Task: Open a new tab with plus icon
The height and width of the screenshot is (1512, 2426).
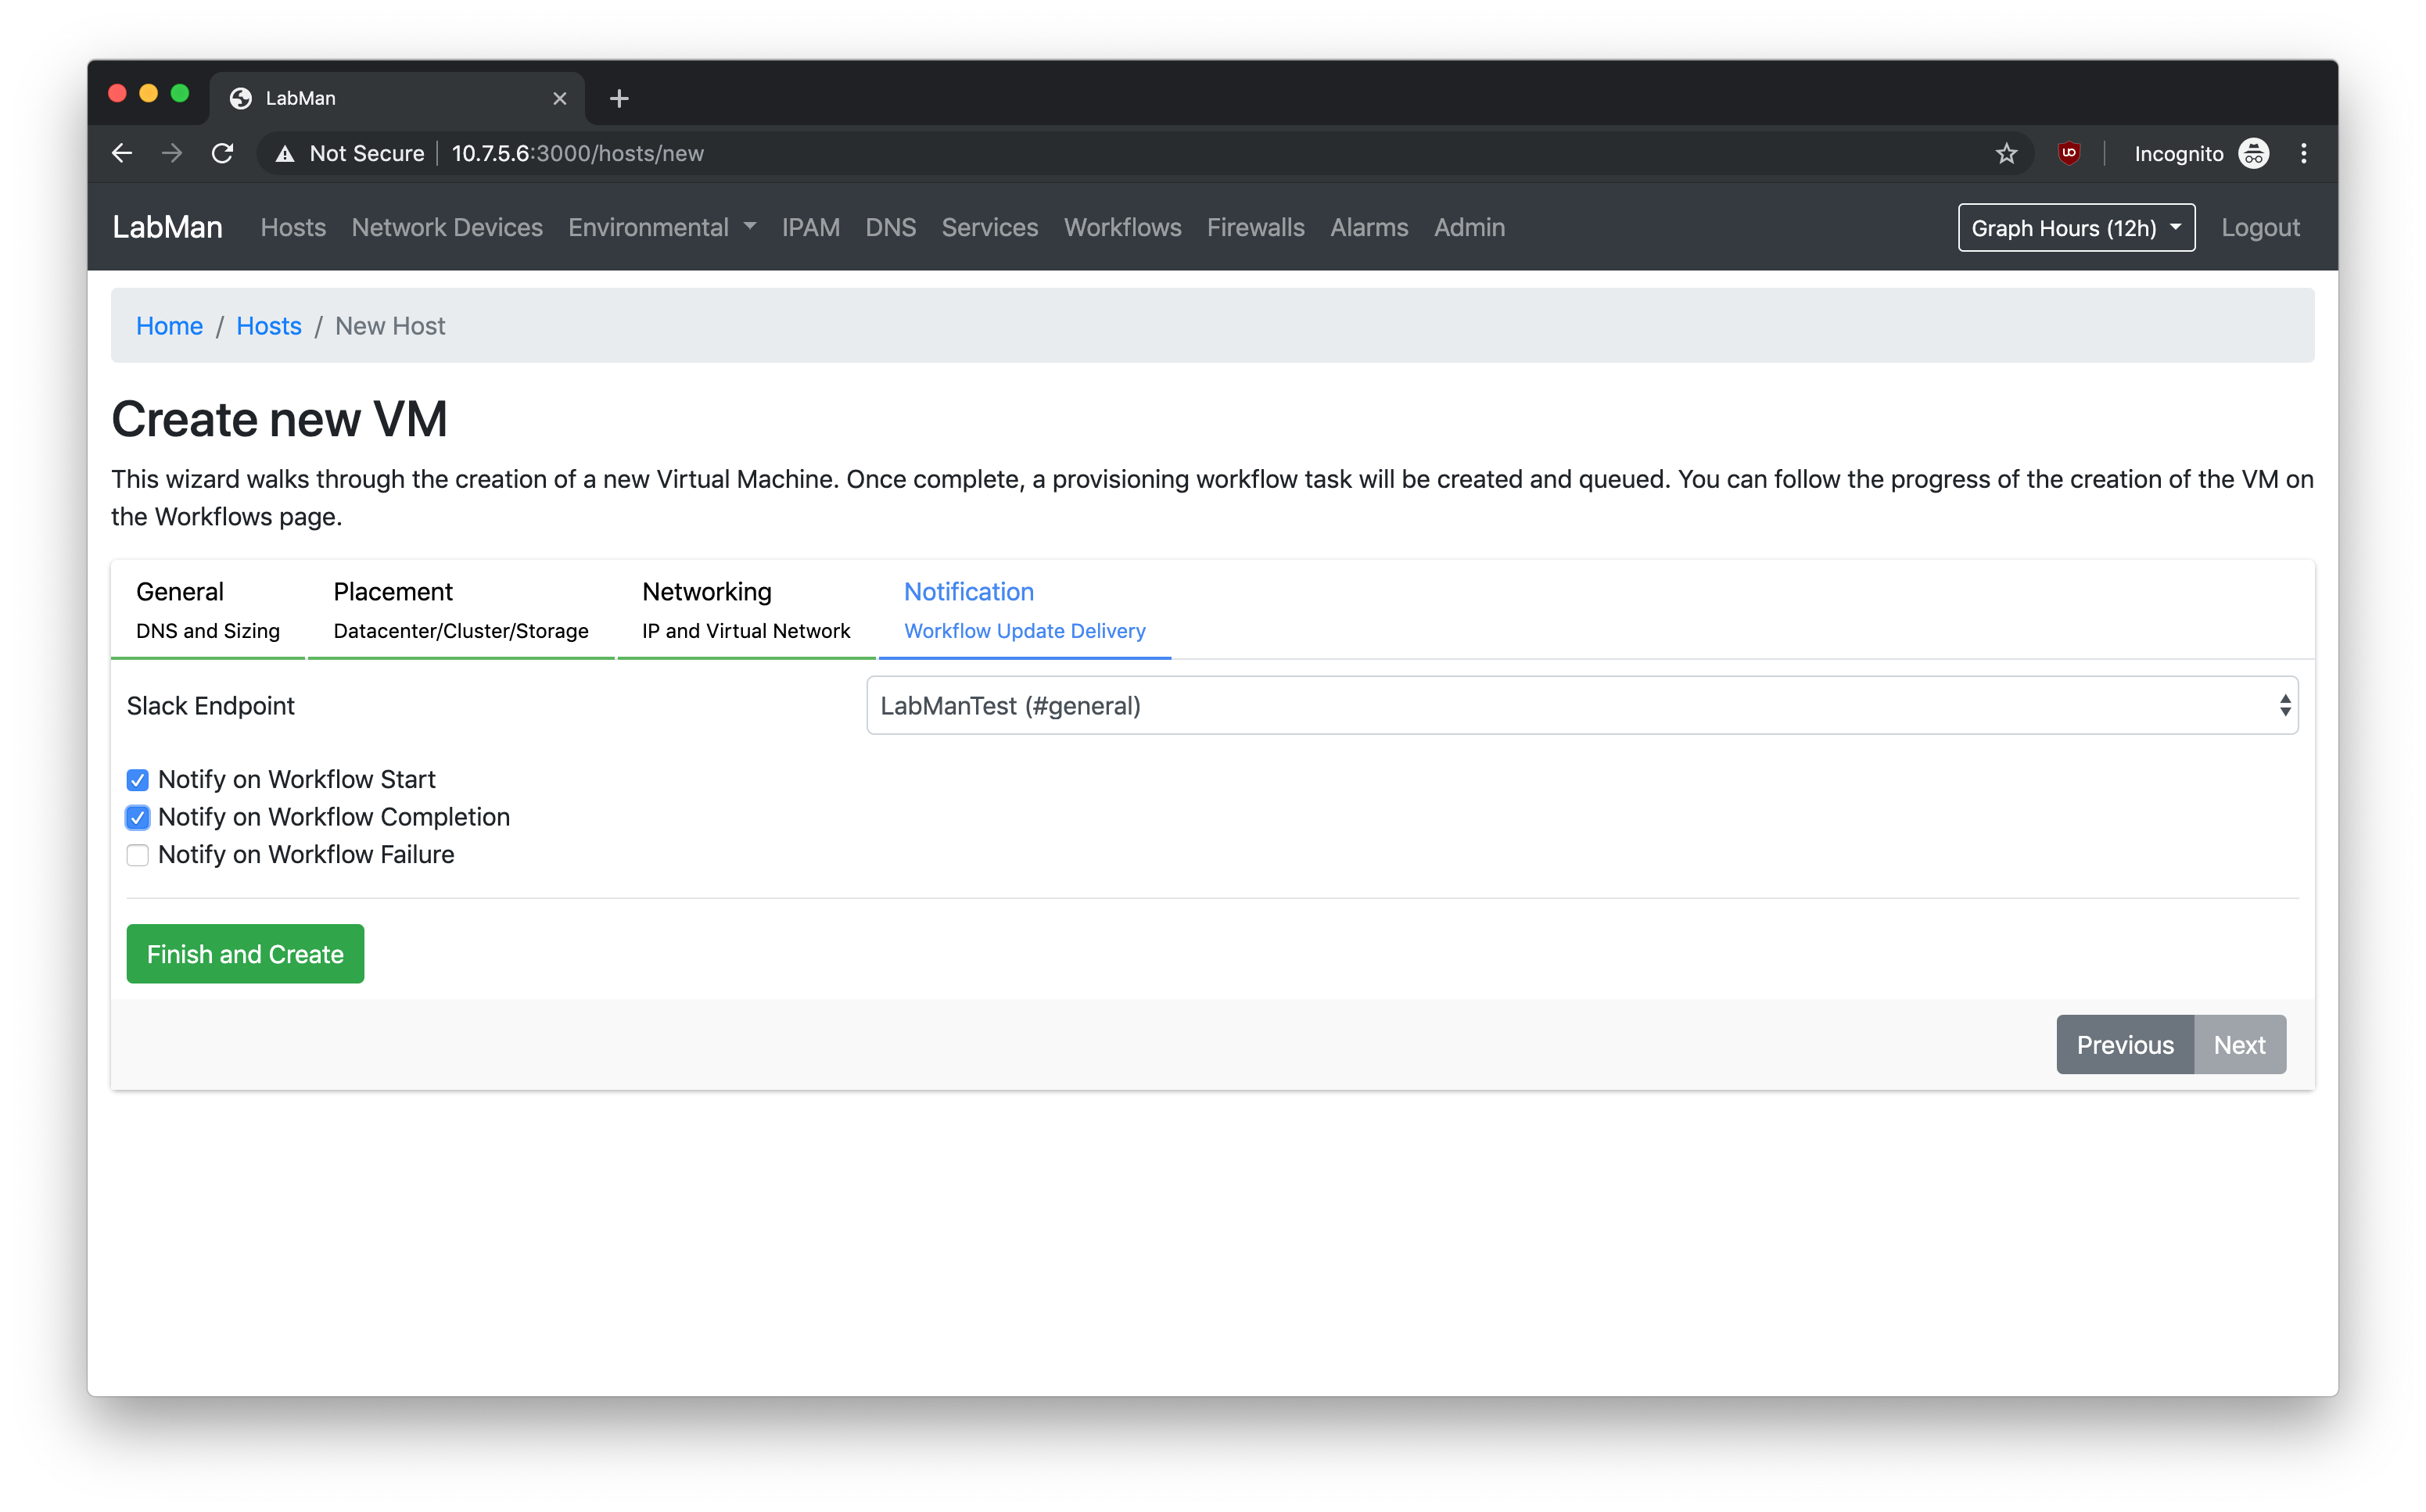Action: (619, 98)
